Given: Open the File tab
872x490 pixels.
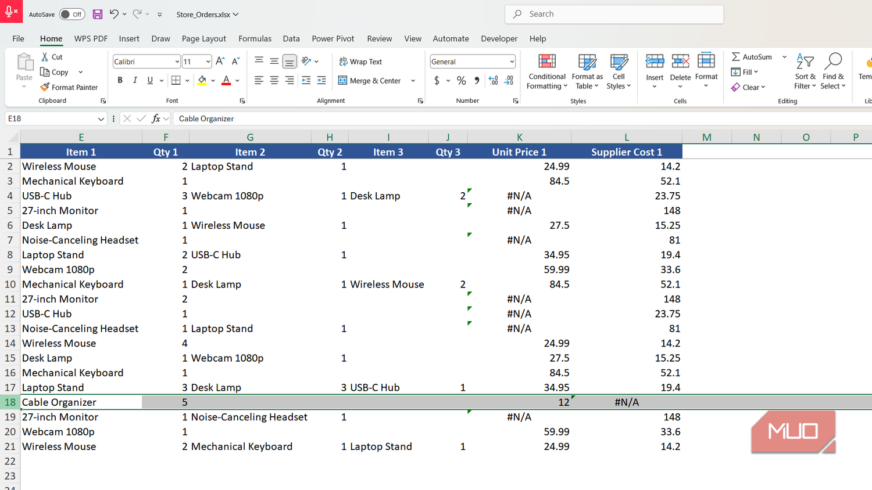Looking at the screenshot, I should click(19, 38).
